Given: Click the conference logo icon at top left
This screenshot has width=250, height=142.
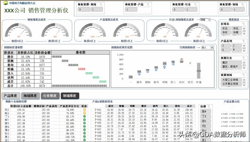Looking at the screenshot, I should [6, 3].
